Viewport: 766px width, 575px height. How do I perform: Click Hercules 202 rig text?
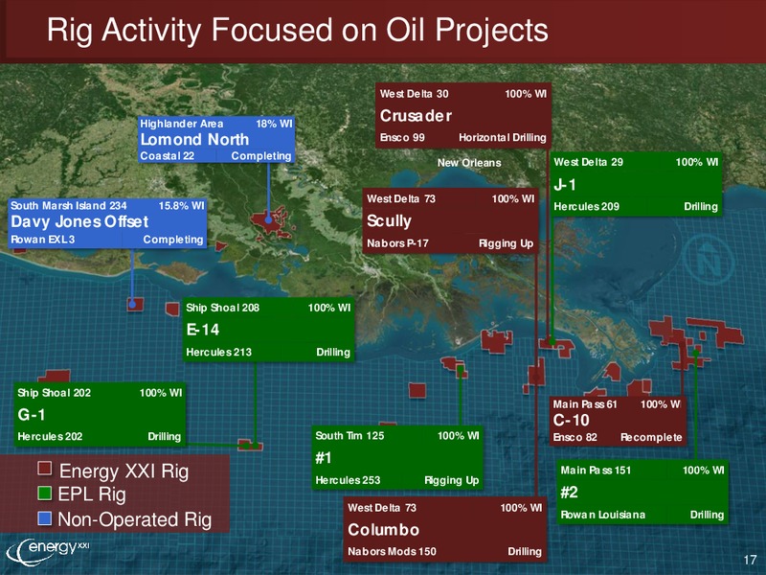pyautogui.click(x=50, y=436)
